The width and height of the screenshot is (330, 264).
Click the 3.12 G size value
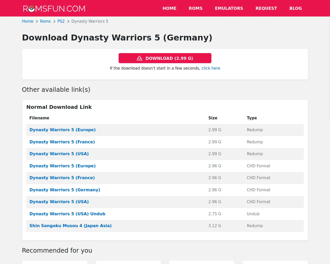(x=215, y=226)
